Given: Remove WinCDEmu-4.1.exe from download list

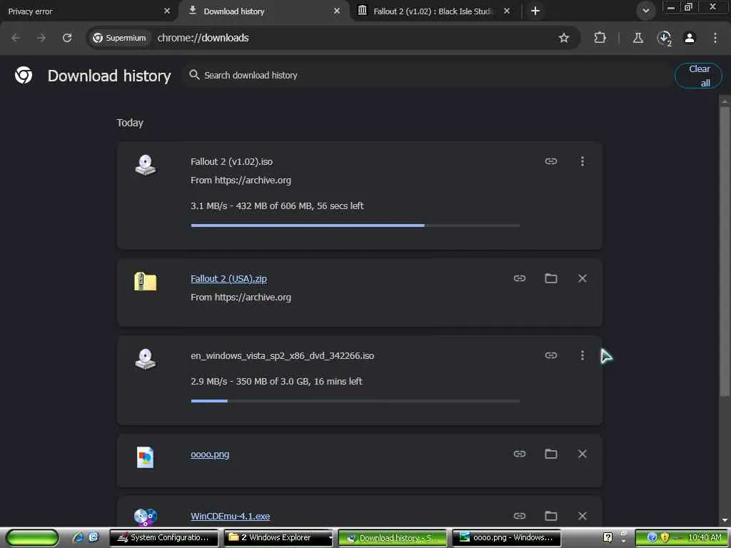Looking at the screenshot, I should [x=583, y=516].
